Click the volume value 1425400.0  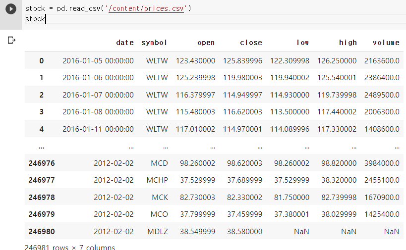coord(382,214)
